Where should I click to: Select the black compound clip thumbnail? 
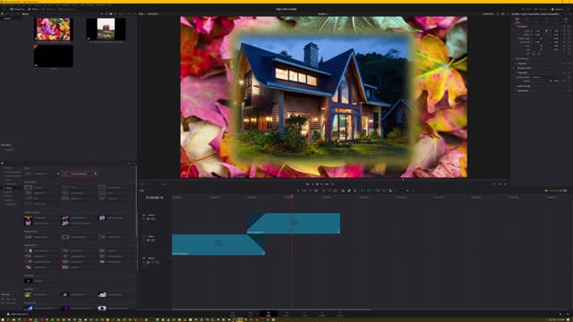coord(54,55)
